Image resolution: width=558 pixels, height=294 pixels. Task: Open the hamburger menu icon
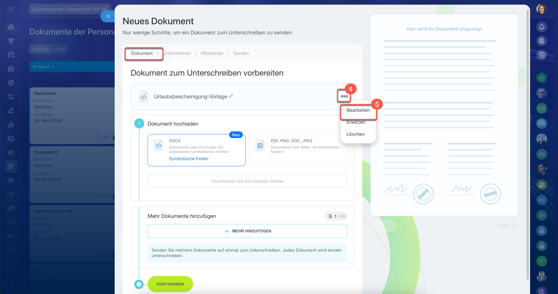(x=11, y=9)
